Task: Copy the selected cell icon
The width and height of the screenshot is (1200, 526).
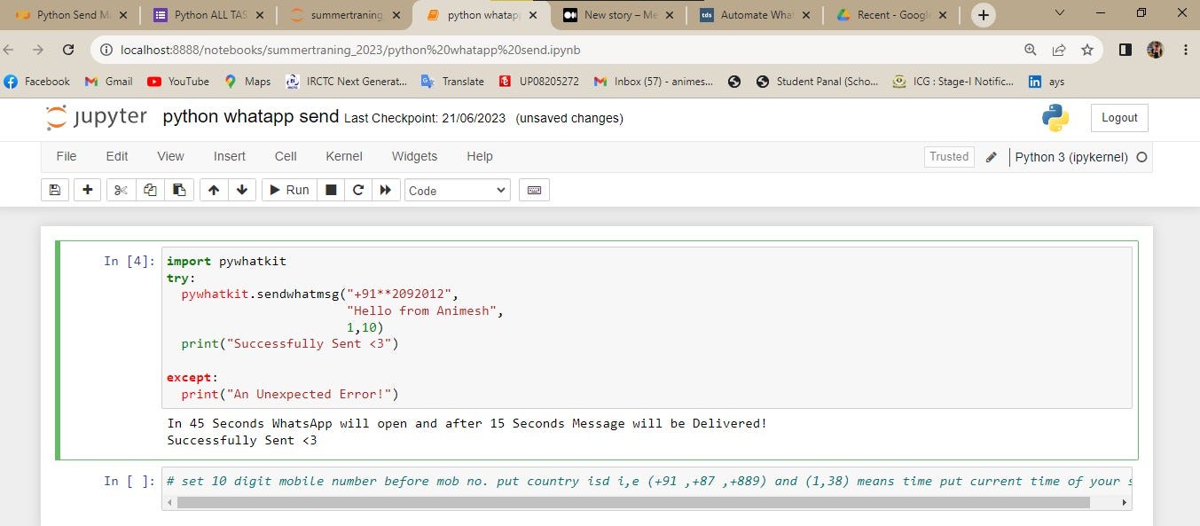Action: [x=149, y=189]
